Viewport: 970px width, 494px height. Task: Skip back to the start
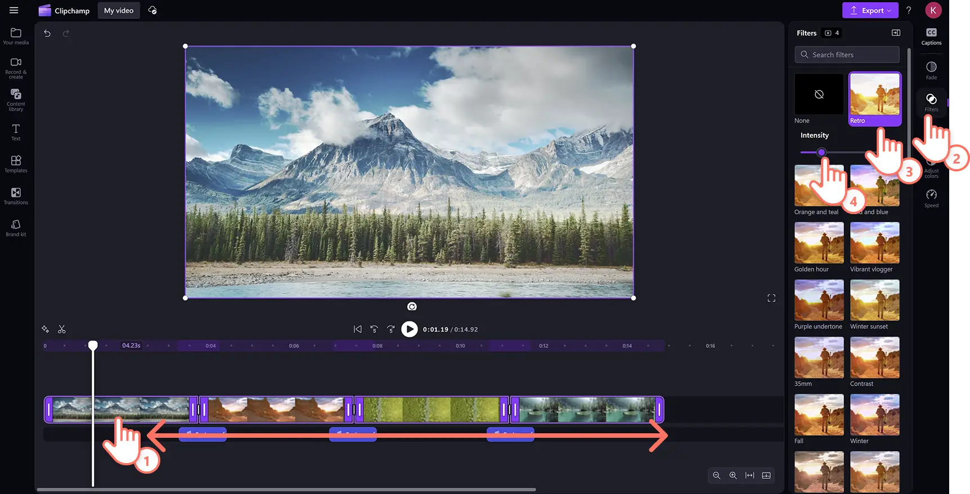tap(357, 329)
